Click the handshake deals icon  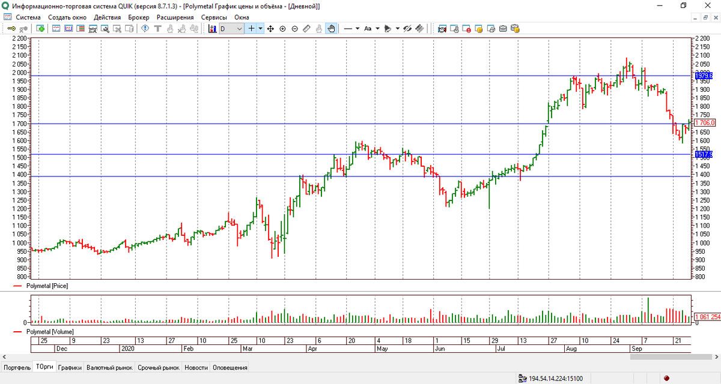point(442,28)
